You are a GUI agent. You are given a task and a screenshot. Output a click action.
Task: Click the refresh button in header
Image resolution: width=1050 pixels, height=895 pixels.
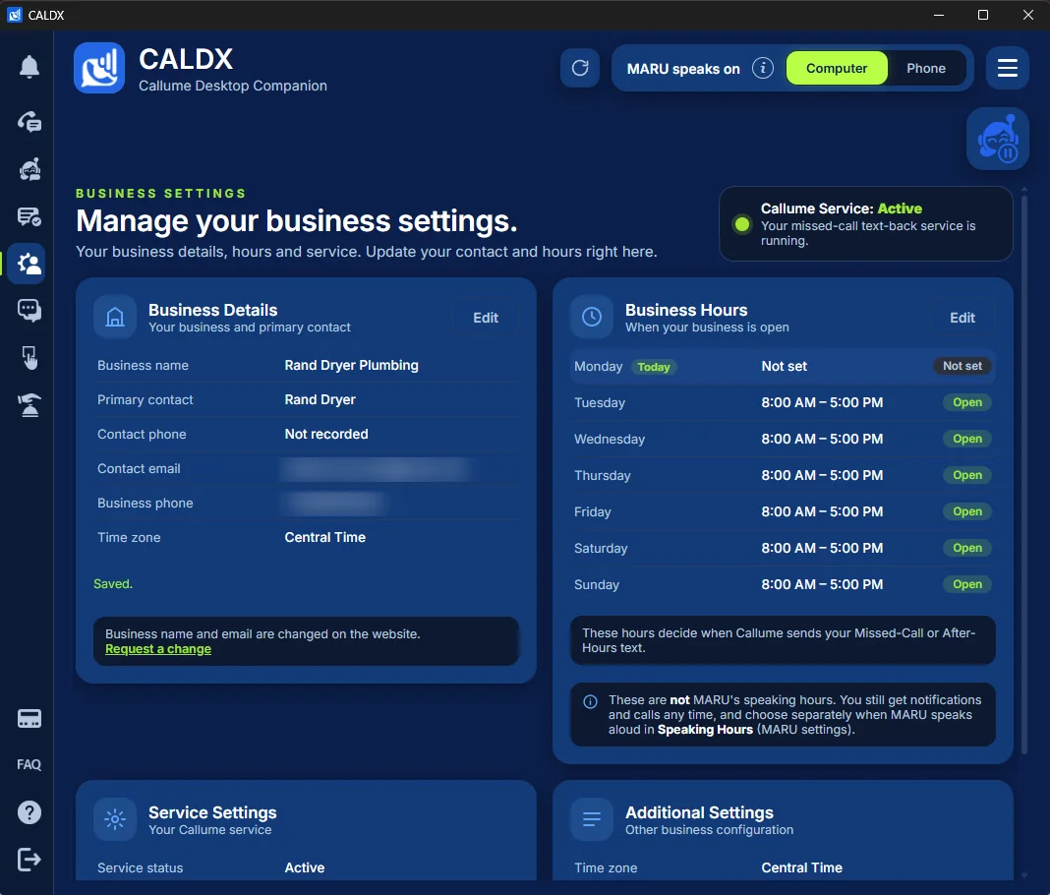(x=580, y=68)
